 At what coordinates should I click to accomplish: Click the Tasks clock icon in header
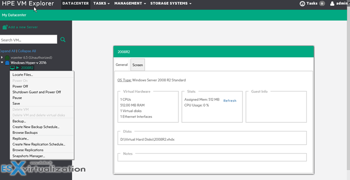coord(302,3)
